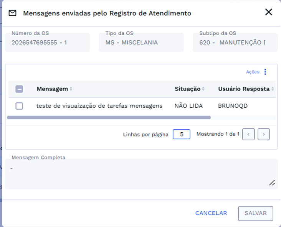Viewport: 281px width, 227px height.
Task: Click the Mensagem Completa resize handle icon
Action: click(272, 183)
